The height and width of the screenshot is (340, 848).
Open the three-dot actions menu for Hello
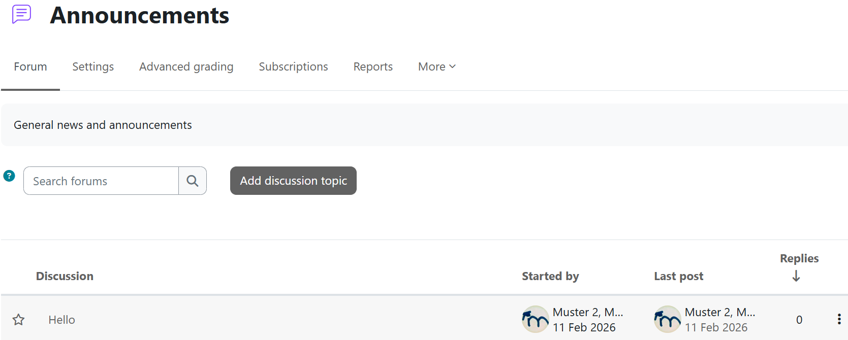pos(838,319)
